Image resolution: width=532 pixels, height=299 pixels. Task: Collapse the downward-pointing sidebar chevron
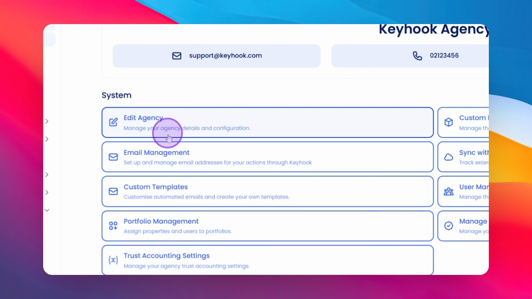pyautogui.click(x=47, y=210)
